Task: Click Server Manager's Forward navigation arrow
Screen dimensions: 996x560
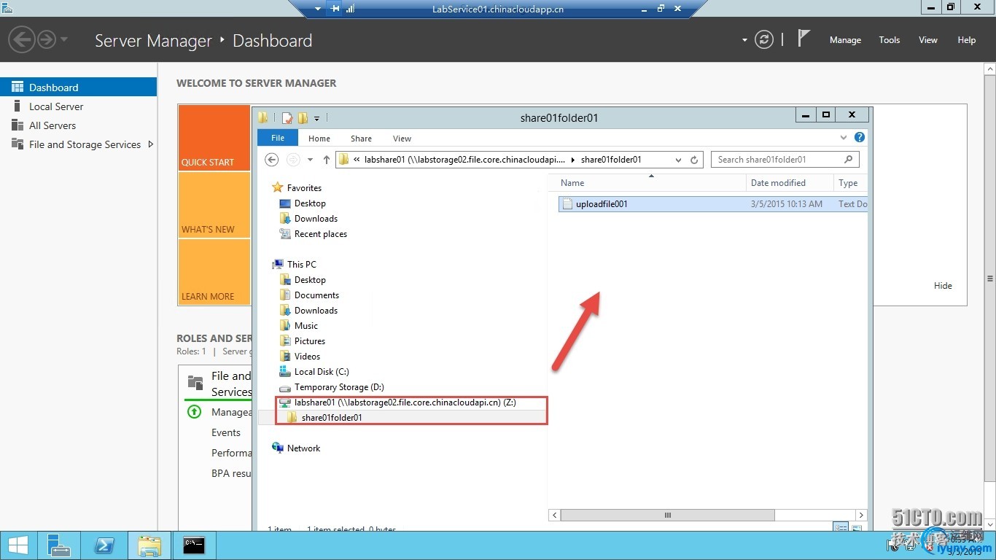Action: [46, 39]
